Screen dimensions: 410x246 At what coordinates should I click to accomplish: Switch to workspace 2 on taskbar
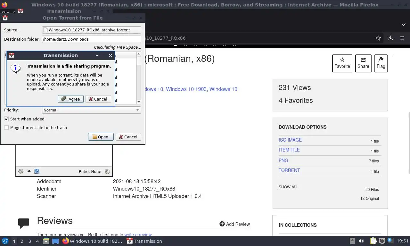(22, 241)
